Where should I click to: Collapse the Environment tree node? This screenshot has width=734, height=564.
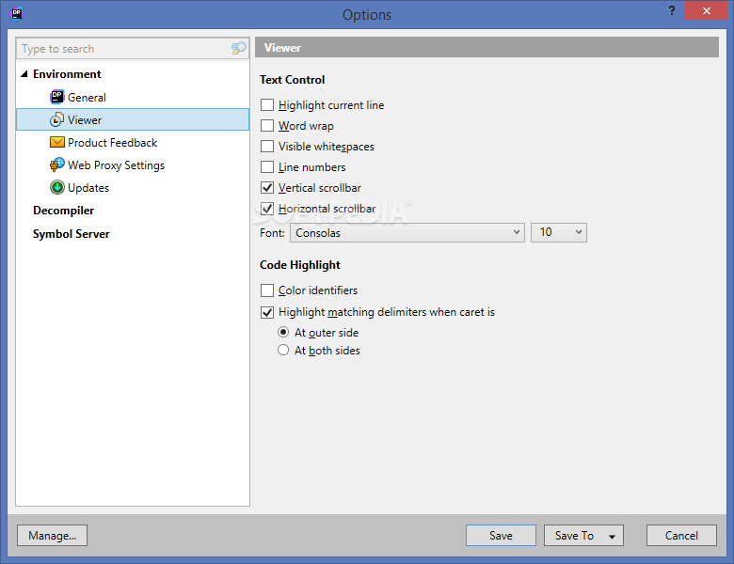[x=24, y=74]
